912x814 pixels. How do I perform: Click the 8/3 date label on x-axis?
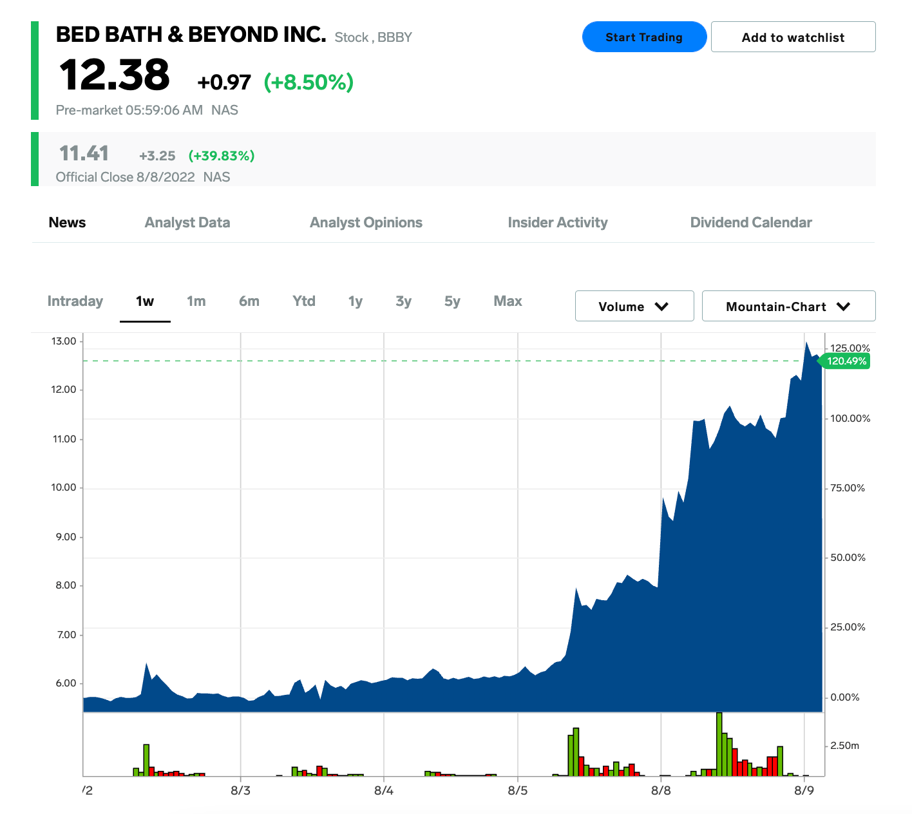click(241, 790)
